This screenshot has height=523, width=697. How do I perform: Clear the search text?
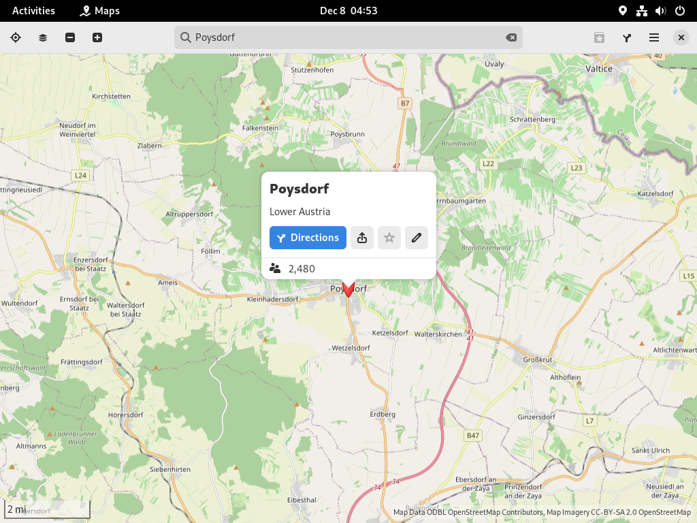[511, 37]
